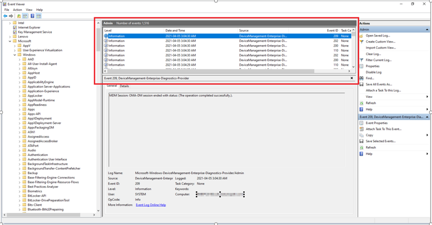Image resolution: width=432 pixels, height=225 pixels.
Task: Click the Back arrow in the toolbar
Action: [x=5, y=16]
